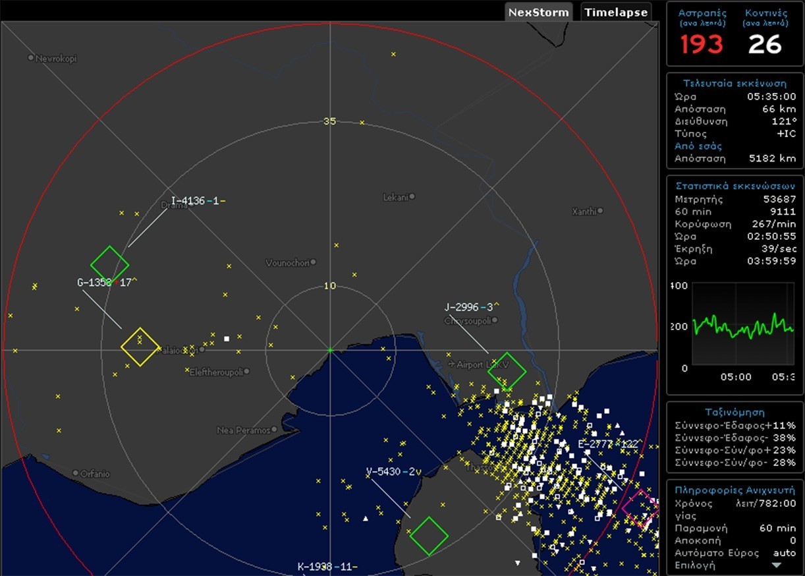
Task: Click the 60 min value 9111
Action: [782, 212]
